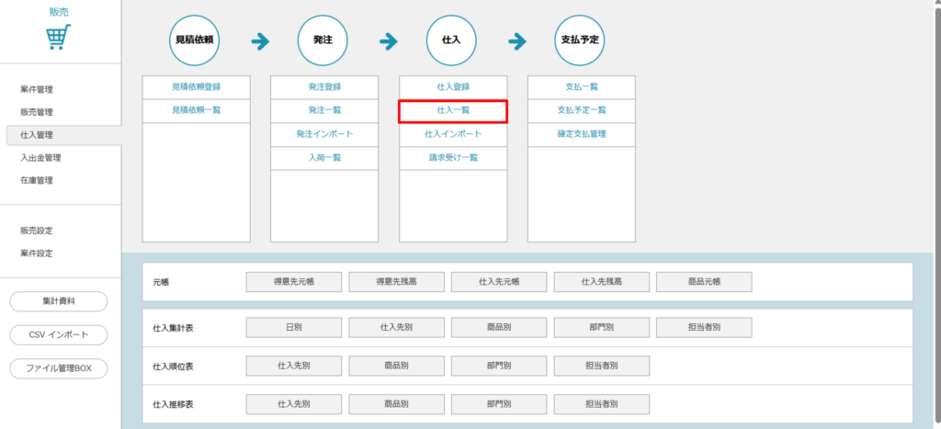
Task: Click the 仕入 circle icon
Action: coord(451,41)
